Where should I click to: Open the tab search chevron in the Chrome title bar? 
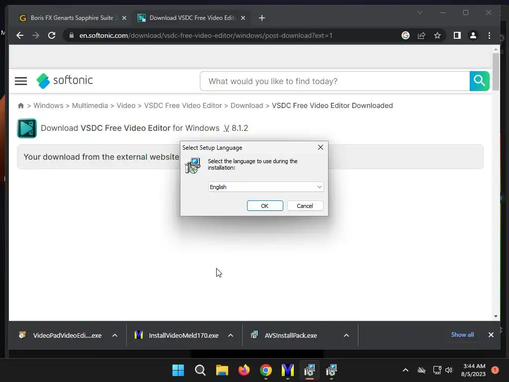coord(420,12)
